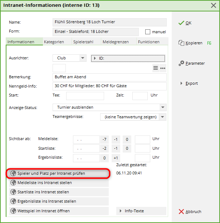The height and width of the screenshot is (223, 220).
Task: Click the Bemerkung field Buffet am Abend
Action: point(109,77)
